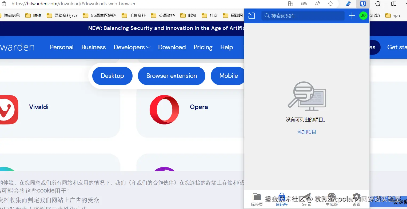
Task: Open the 网络资料java bookmark folder
Action: click(62, 15)
